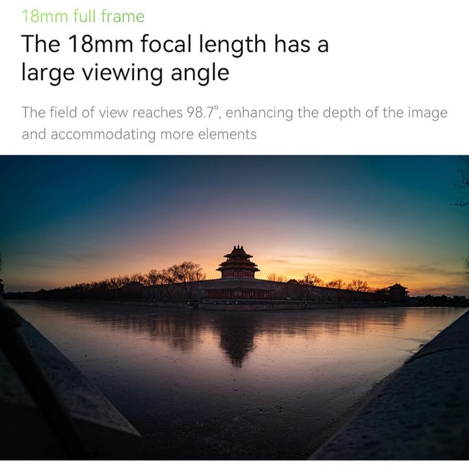Click the bare branches in the top-right corner
The height and width of the screenshot is (469, 469).
coord(461,182)
